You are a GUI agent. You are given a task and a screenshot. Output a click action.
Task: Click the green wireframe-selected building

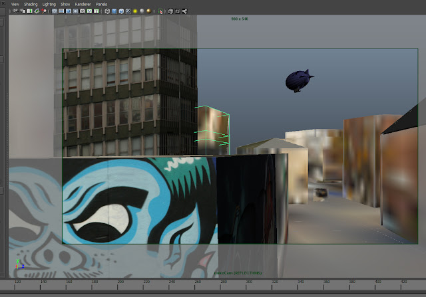[213, 130]
